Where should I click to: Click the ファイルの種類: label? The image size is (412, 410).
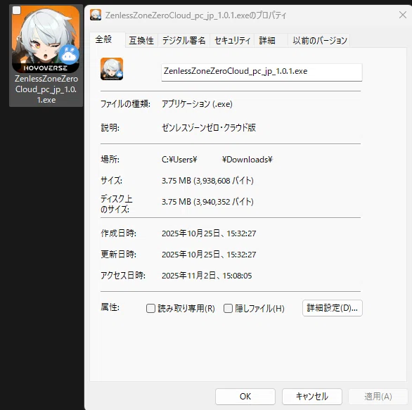(125, 104)
